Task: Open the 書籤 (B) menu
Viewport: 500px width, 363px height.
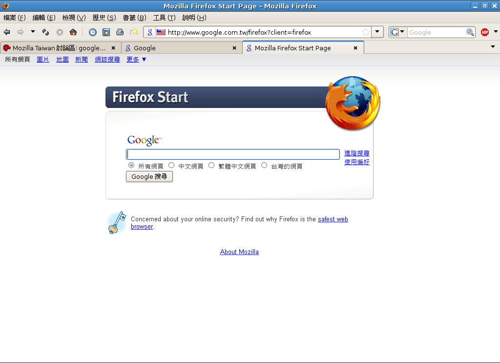Action: [135, 18]
